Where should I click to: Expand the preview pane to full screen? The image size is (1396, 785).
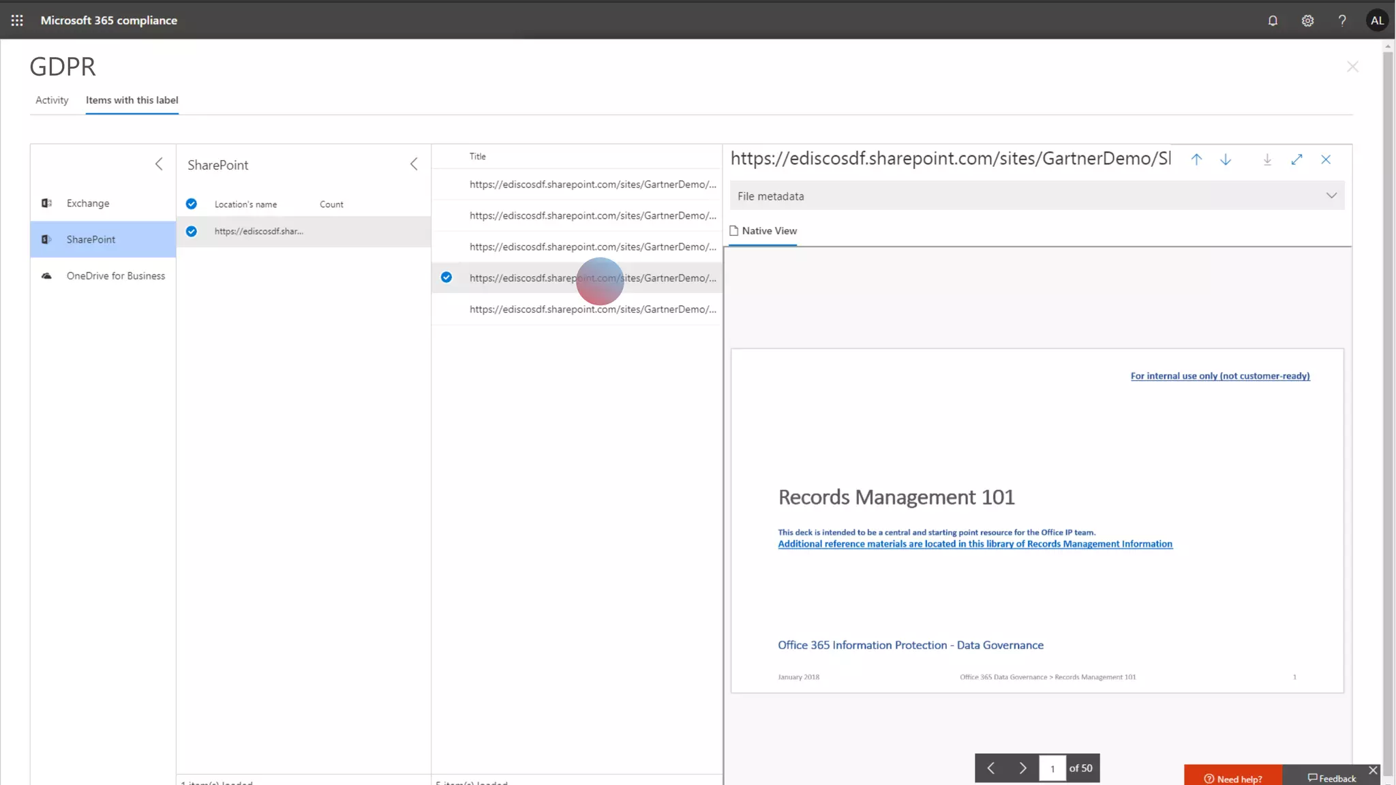(x=1296, y=159)
